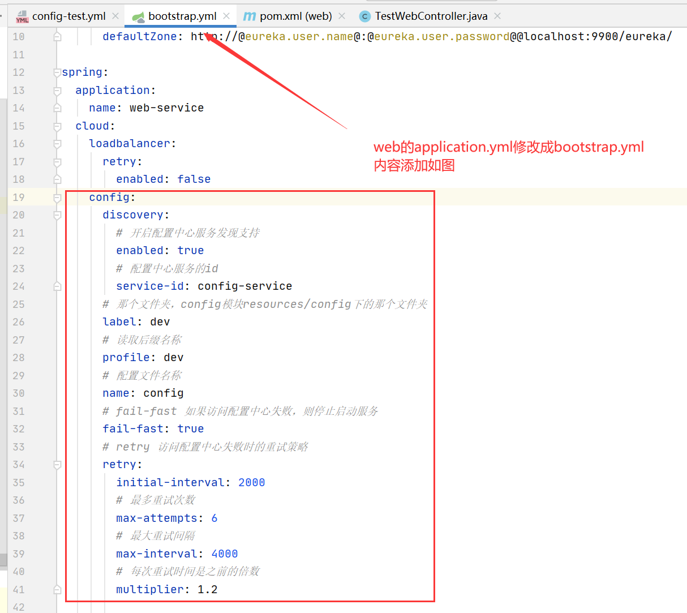This screenshot has width=687, height=613.
Task: Click the max-interval value 4000
Action: point(224,554)
